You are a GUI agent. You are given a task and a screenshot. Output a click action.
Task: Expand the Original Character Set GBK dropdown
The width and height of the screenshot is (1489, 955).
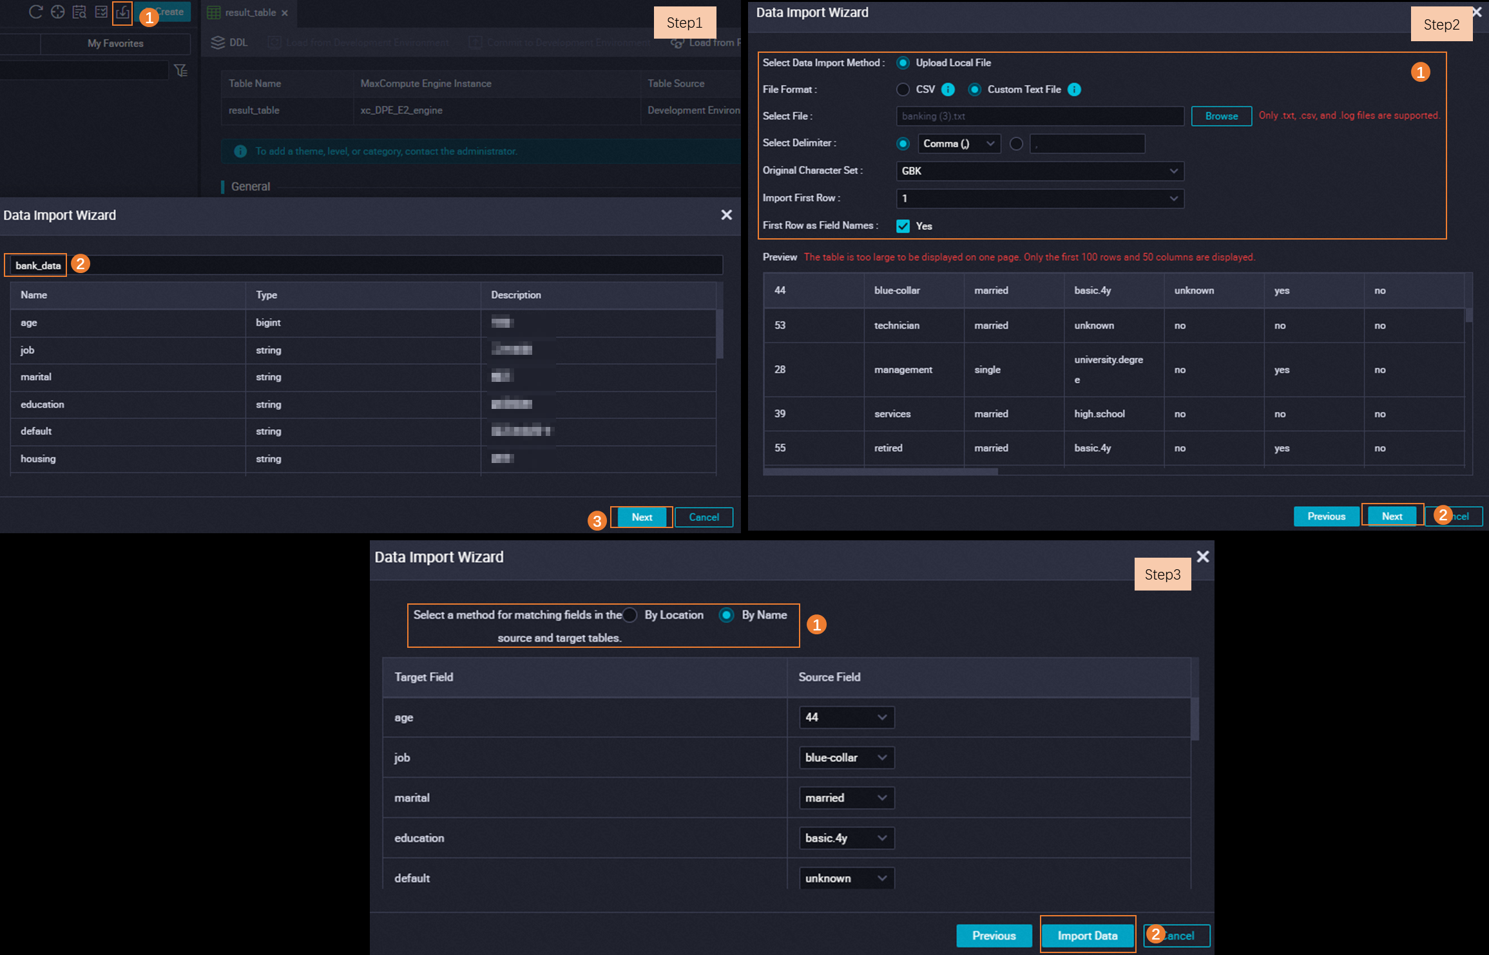1039,171
